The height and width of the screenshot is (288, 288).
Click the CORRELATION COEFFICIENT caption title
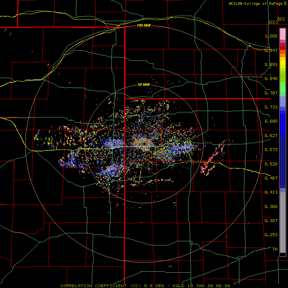[93, 286]
